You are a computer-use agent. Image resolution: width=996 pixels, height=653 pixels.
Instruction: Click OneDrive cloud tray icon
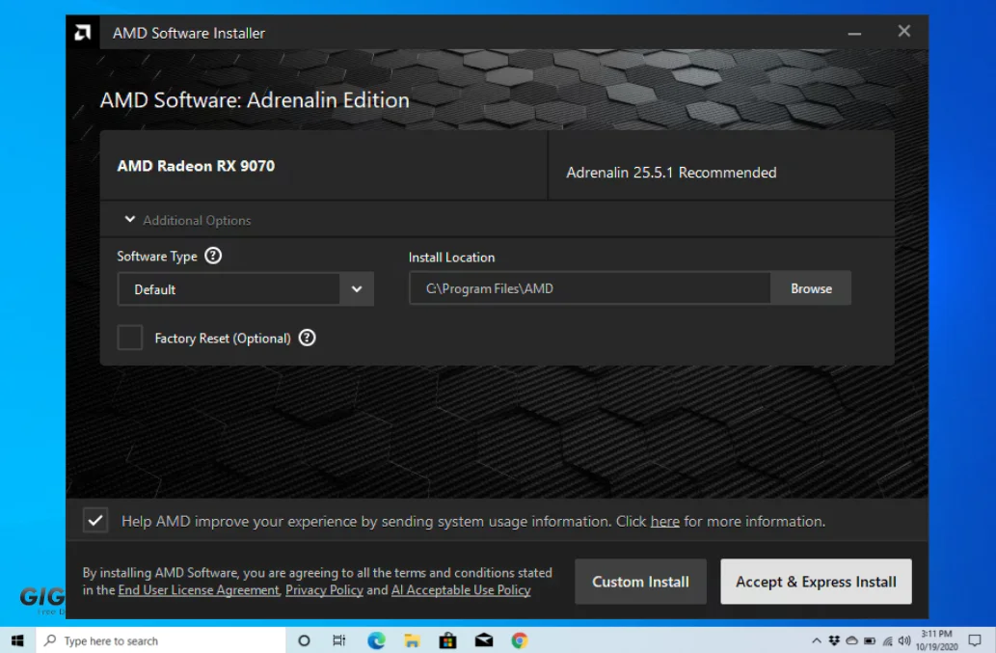tap(851, 640)
